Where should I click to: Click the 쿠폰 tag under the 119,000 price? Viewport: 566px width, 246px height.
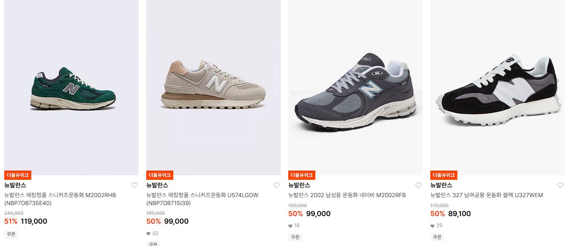[x=11, y=234]
